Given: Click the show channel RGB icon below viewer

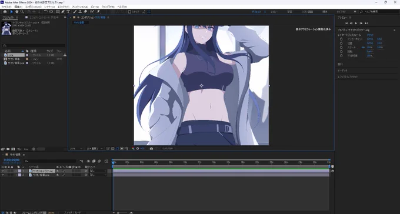Looking at the screenshot, I should tap(133, 149).
